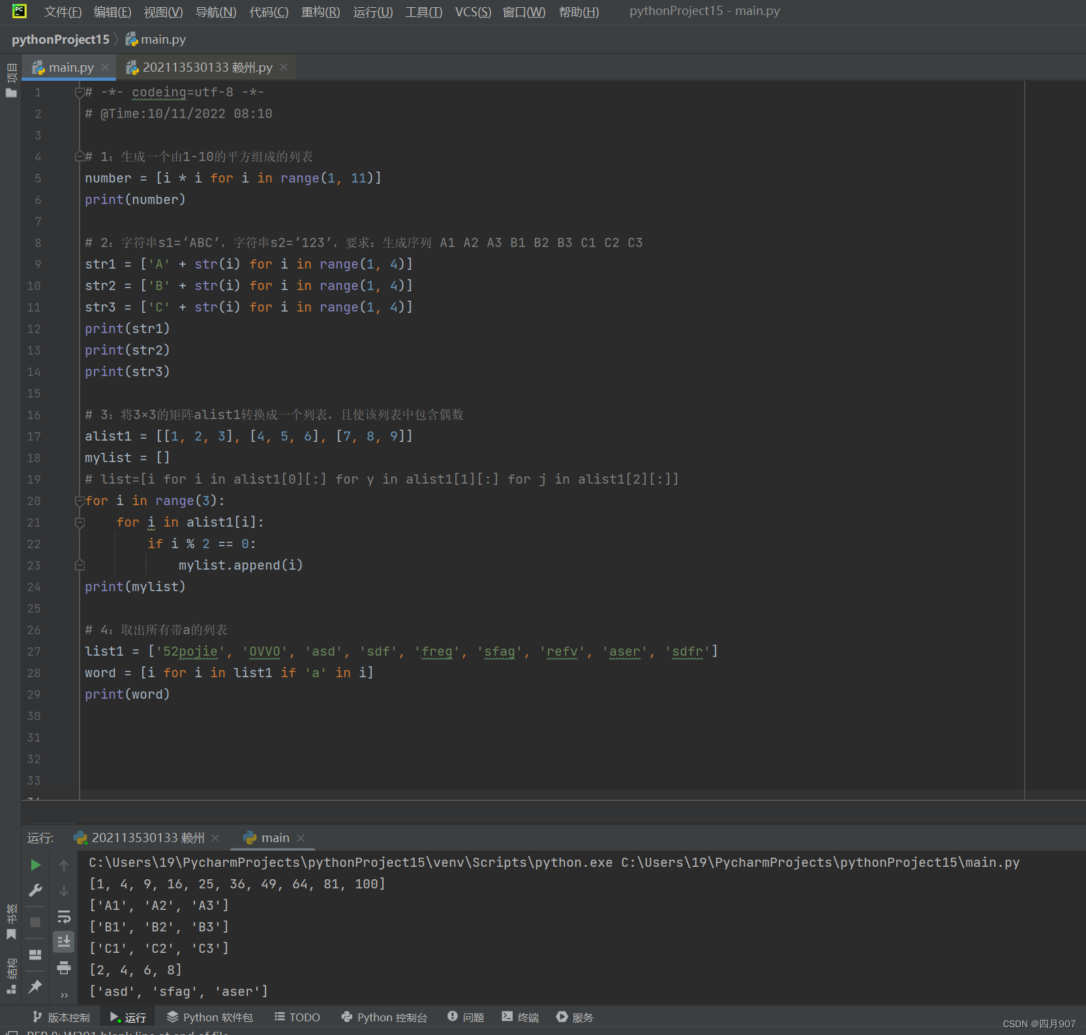1086x1035 pixels.
Task: Open 视图(V) menu
Action: (x=163, y=12)
